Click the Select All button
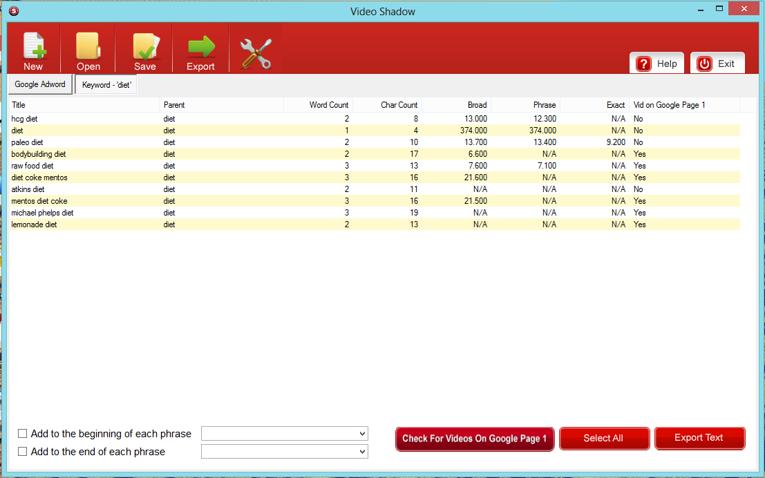 [x=604, y=438]
